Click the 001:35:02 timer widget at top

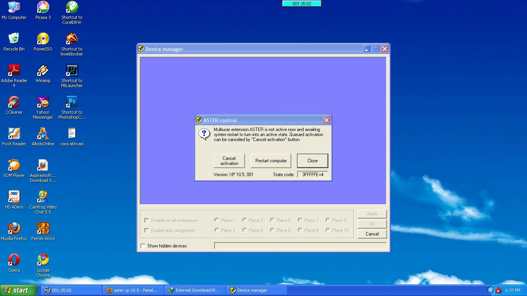(x=302, y=3)
